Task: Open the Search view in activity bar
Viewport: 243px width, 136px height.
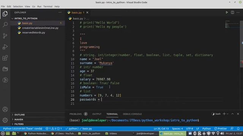Action: pos(5,25)
